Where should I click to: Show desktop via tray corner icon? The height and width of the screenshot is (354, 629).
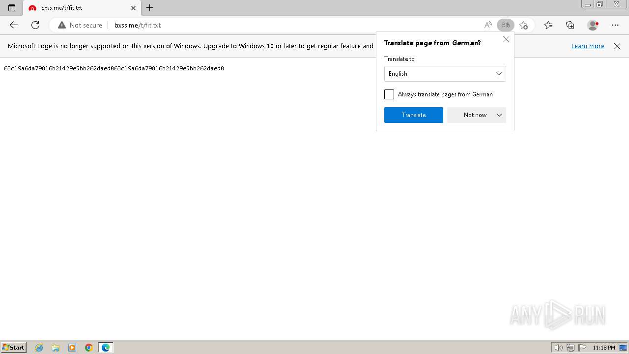(623, 348)
